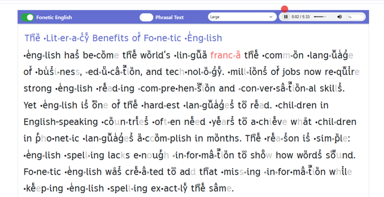The height and width of the screenshot is (197, 384).
Task: Click the audio progress slider
Action: [320, 17]
